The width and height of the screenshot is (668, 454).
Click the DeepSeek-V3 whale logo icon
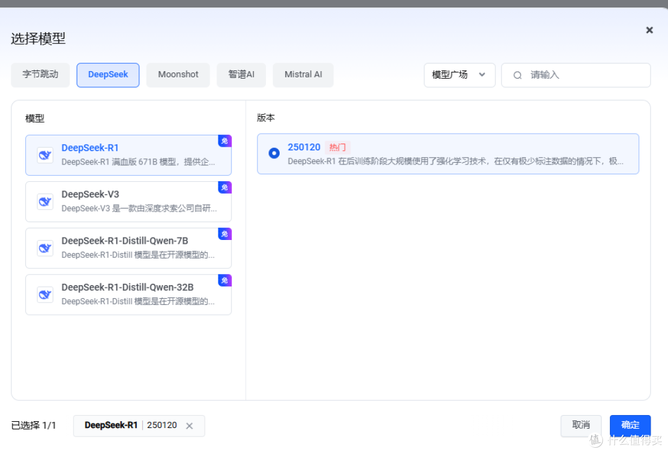coord(45,201)
